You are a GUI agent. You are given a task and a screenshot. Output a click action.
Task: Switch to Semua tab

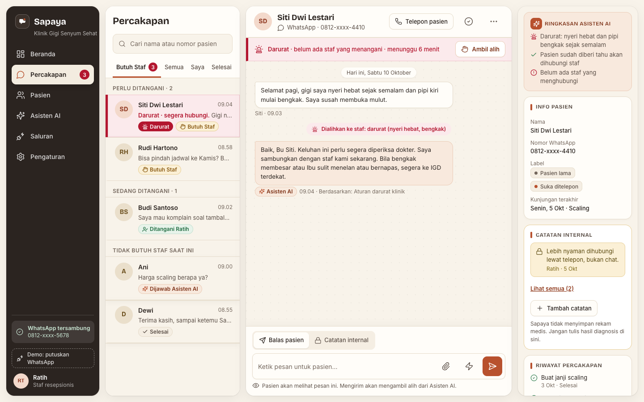[174, 67]
